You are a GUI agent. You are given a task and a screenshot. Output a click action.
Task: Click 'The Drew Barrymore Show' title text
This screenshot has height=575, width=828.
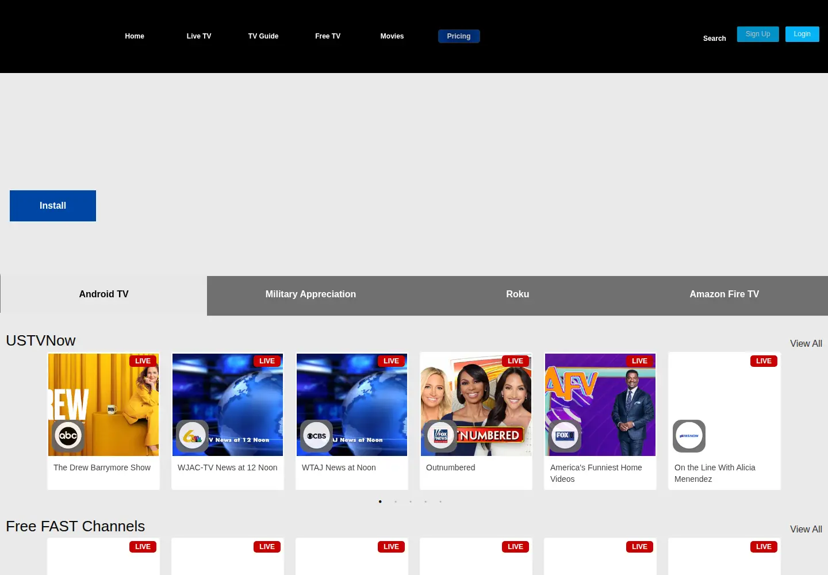pyautogui.click(x=102, y=467)
